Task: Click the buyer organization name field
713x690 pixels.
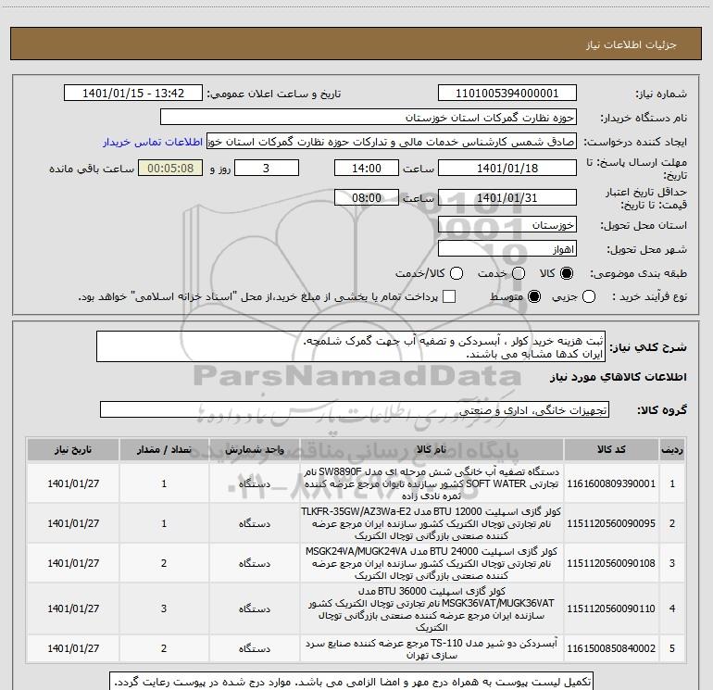Action: [x=369, y=117]
